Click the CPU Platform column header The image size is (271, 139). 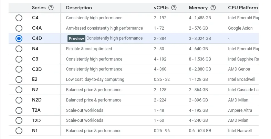coord(243,8)
